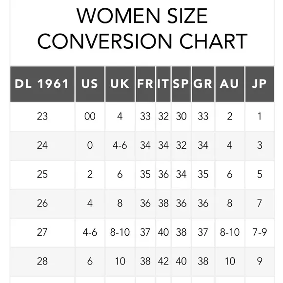
Task: Click the UK 8-10 cell
Action: (120, 233)
